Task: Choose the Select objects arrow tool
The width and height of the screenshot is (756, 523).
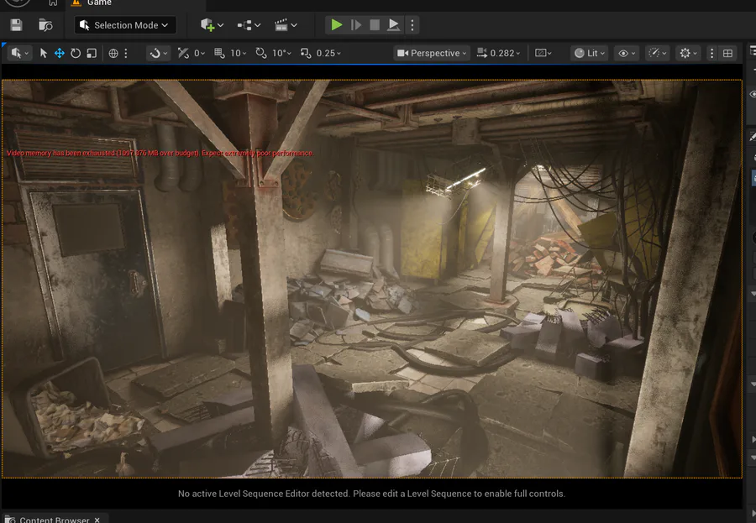Action: (44, 53)
